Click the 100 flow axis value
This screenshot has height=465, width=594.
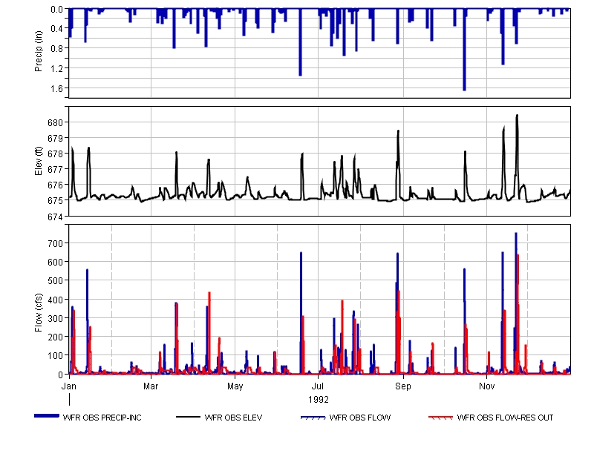55,356
